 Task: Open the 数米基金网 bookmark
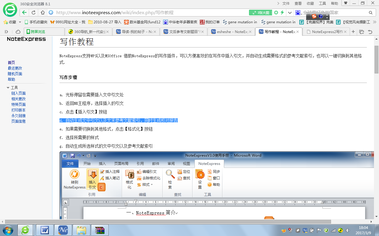point(142,22)
